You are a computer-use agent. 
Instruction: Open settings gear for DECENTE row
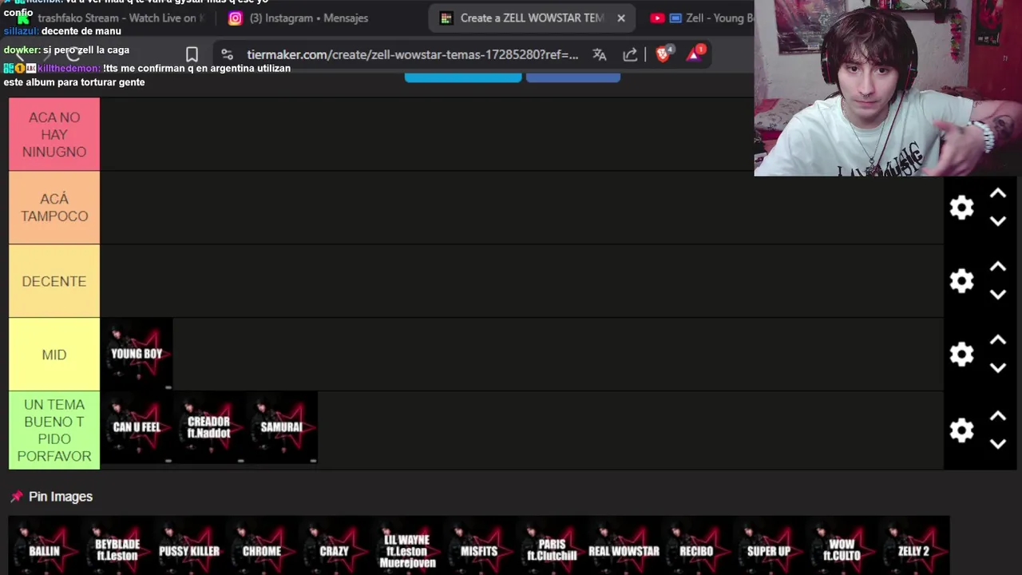click(x=961, y=281)
